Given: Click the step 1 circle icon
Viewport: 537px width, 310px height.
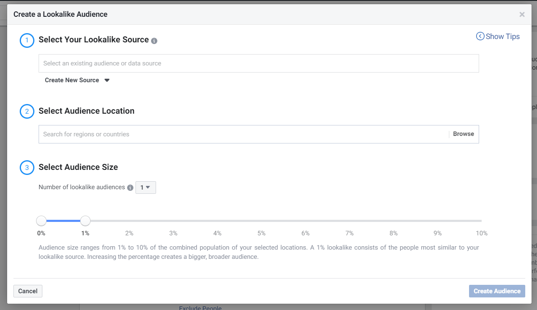Looking at the screenshot, I should click(x=27, y=40).
